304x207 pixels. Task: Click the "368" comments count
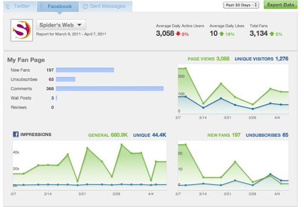coord(50,89)
